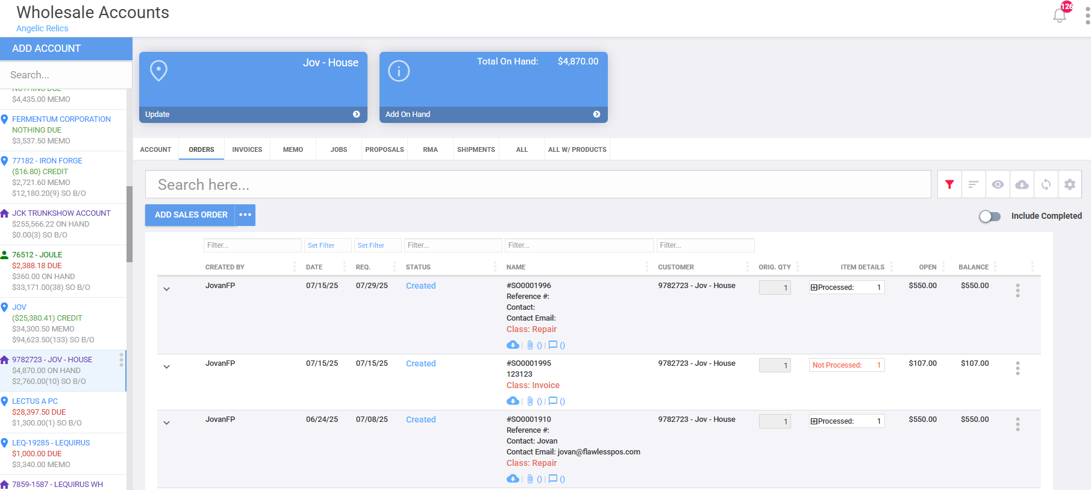Image resolution: width=1091 pixels, height=490 pixels.
Task: Click attachment paperclip icon for order #SO0001910
Action: click(x=530, y=479)
